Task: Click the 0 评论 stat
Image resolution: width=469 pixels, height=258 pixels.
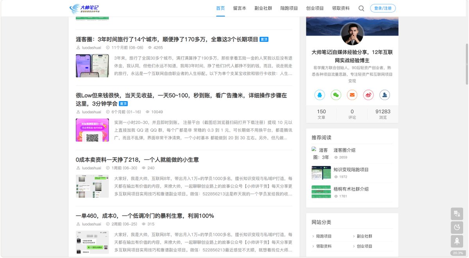Action: (352, 114)
